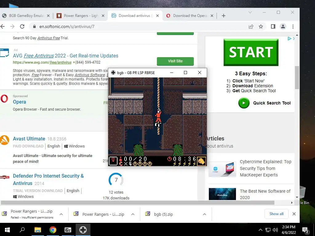The image size is (315, 236).
Task: Click the lock icon in address bar
Action: click(x=34, y=26)
